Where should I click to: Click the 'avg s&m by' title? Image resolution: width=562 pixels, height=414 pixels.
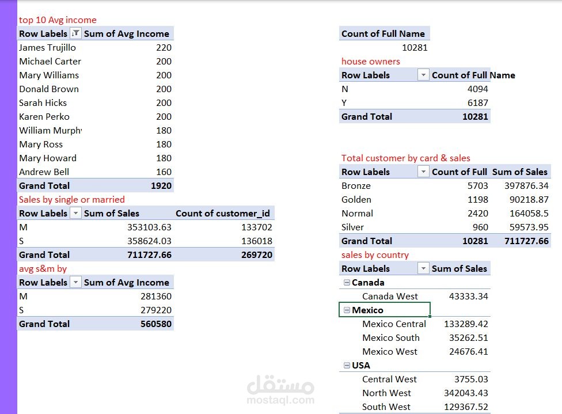click(43, 269)
